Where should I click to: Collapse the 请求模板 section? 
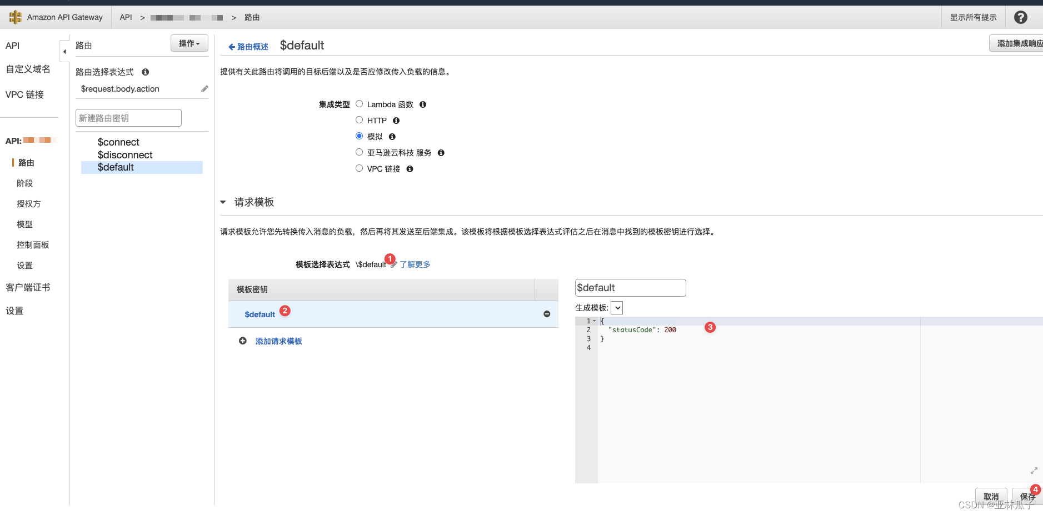[223, 202]
